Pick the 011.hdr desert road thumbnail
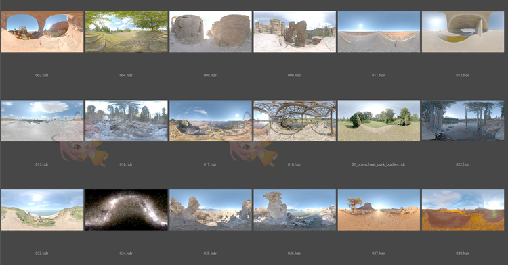This screenshot has height=265, width=508. (379, 32)
